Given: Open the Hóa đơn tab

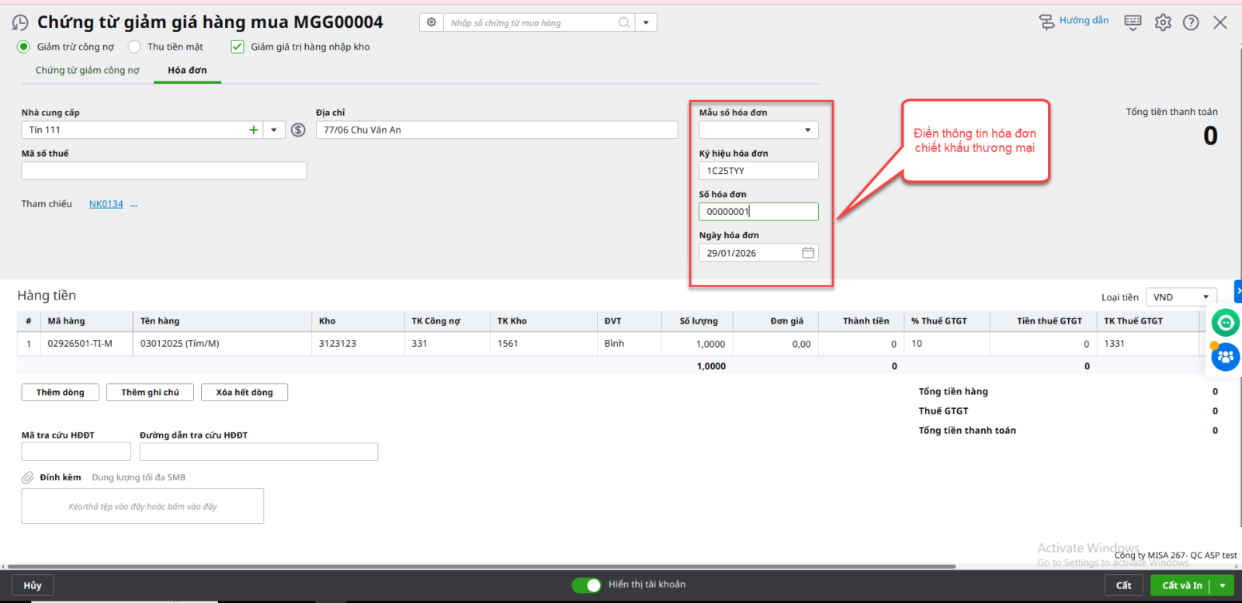Looking at the screenshot, I should 187,71.
